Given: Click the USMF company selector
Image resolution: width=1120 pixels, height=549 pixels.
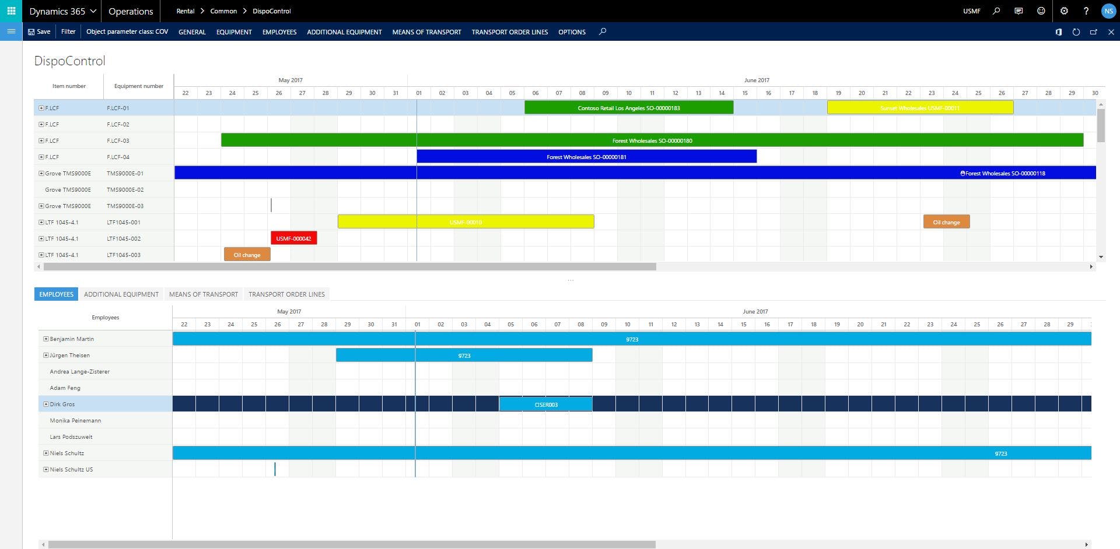Looking at the screenshot, I should tap(971, 11).
